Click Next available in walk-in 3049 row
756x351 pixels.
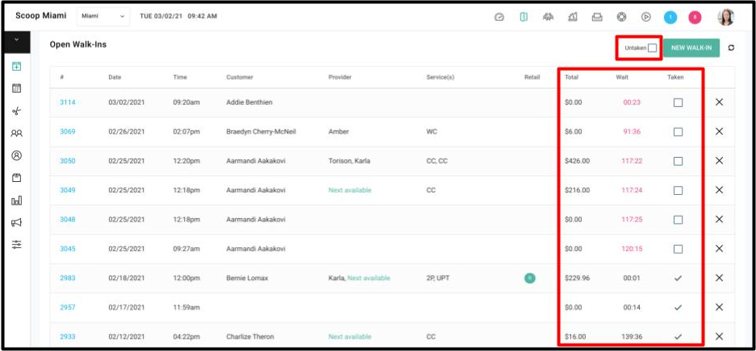350,190
